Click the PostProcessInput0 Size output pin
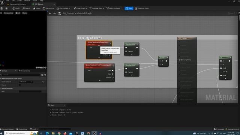Screen dimensions: 240x135 pyautogui.click(x=112, y=74)
